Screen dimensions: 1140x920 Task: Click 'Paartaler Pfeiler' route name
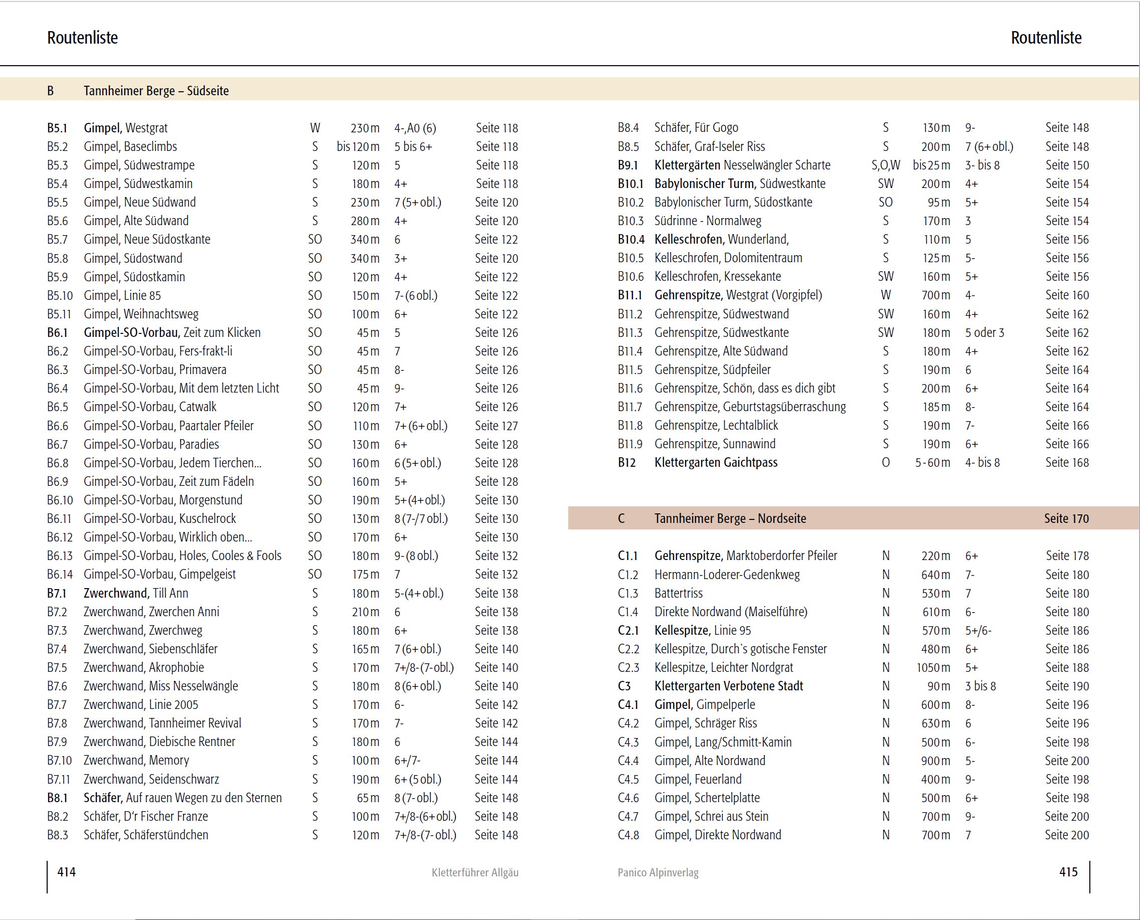click(216, 426)
